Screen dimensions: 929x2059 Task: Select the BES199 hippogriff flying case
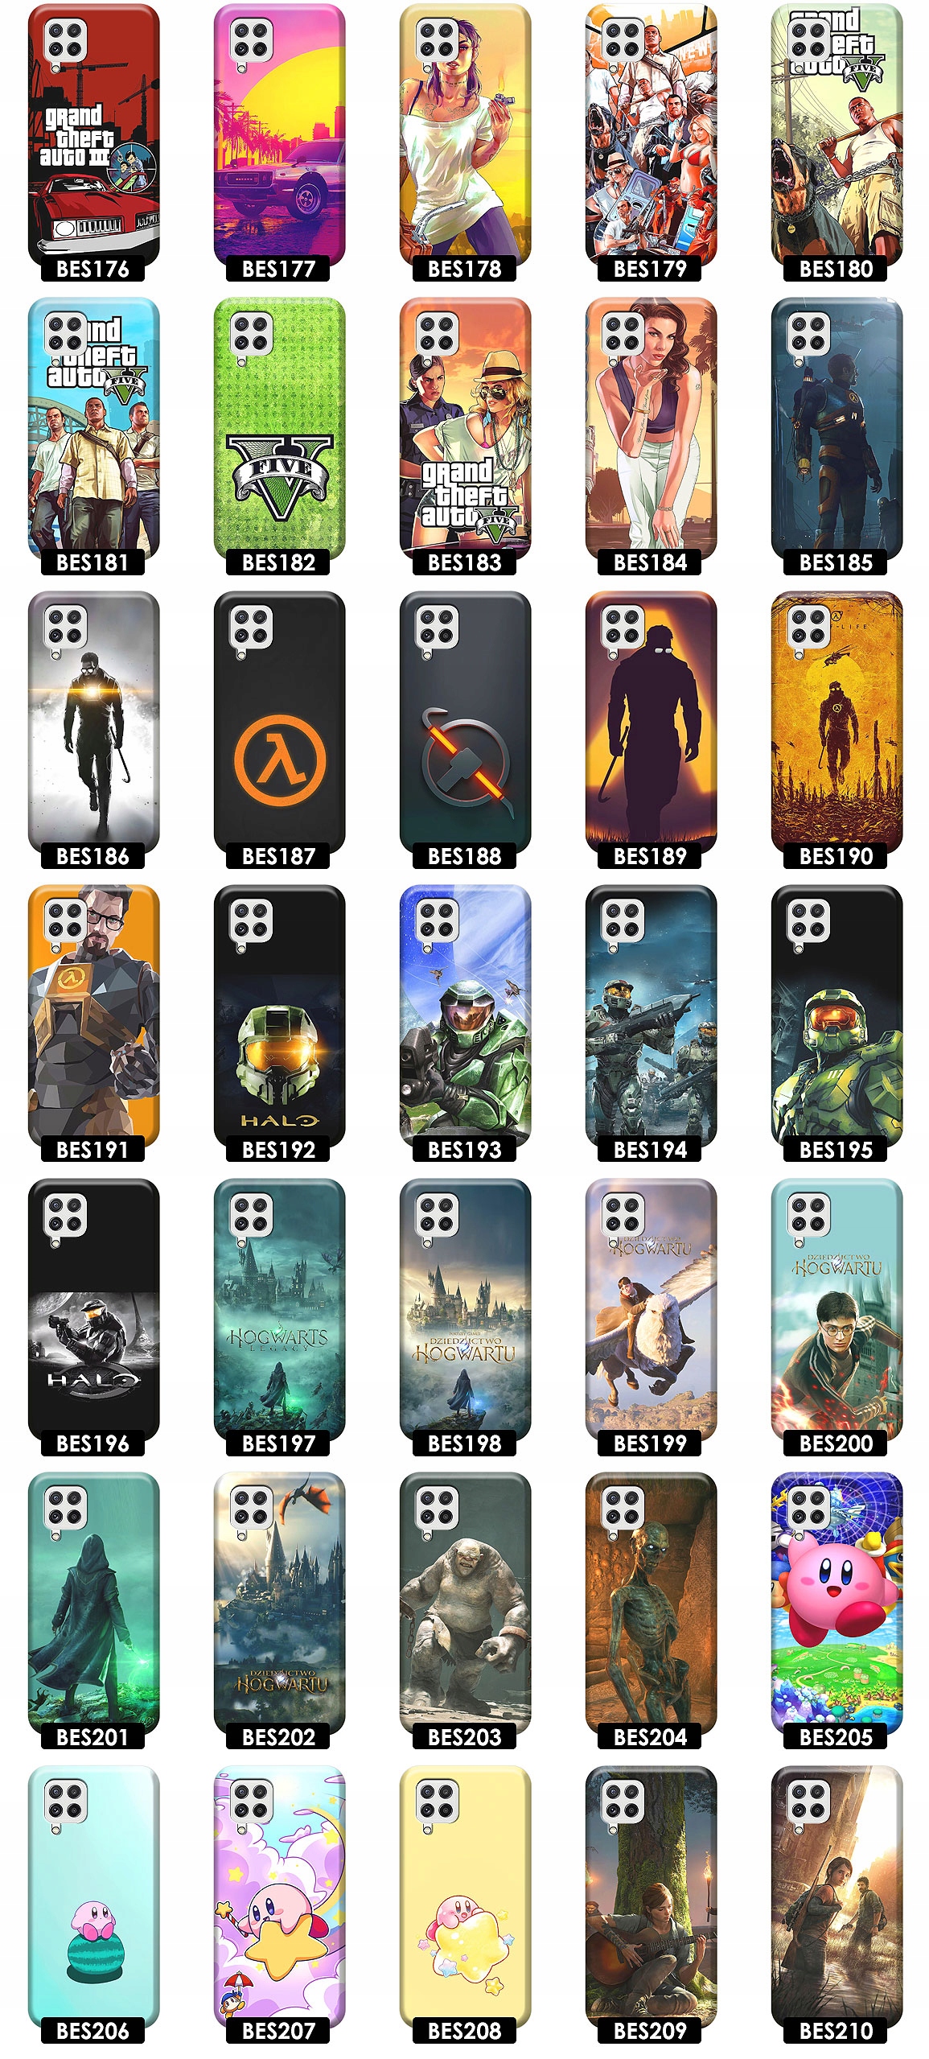coord(651,1310)
